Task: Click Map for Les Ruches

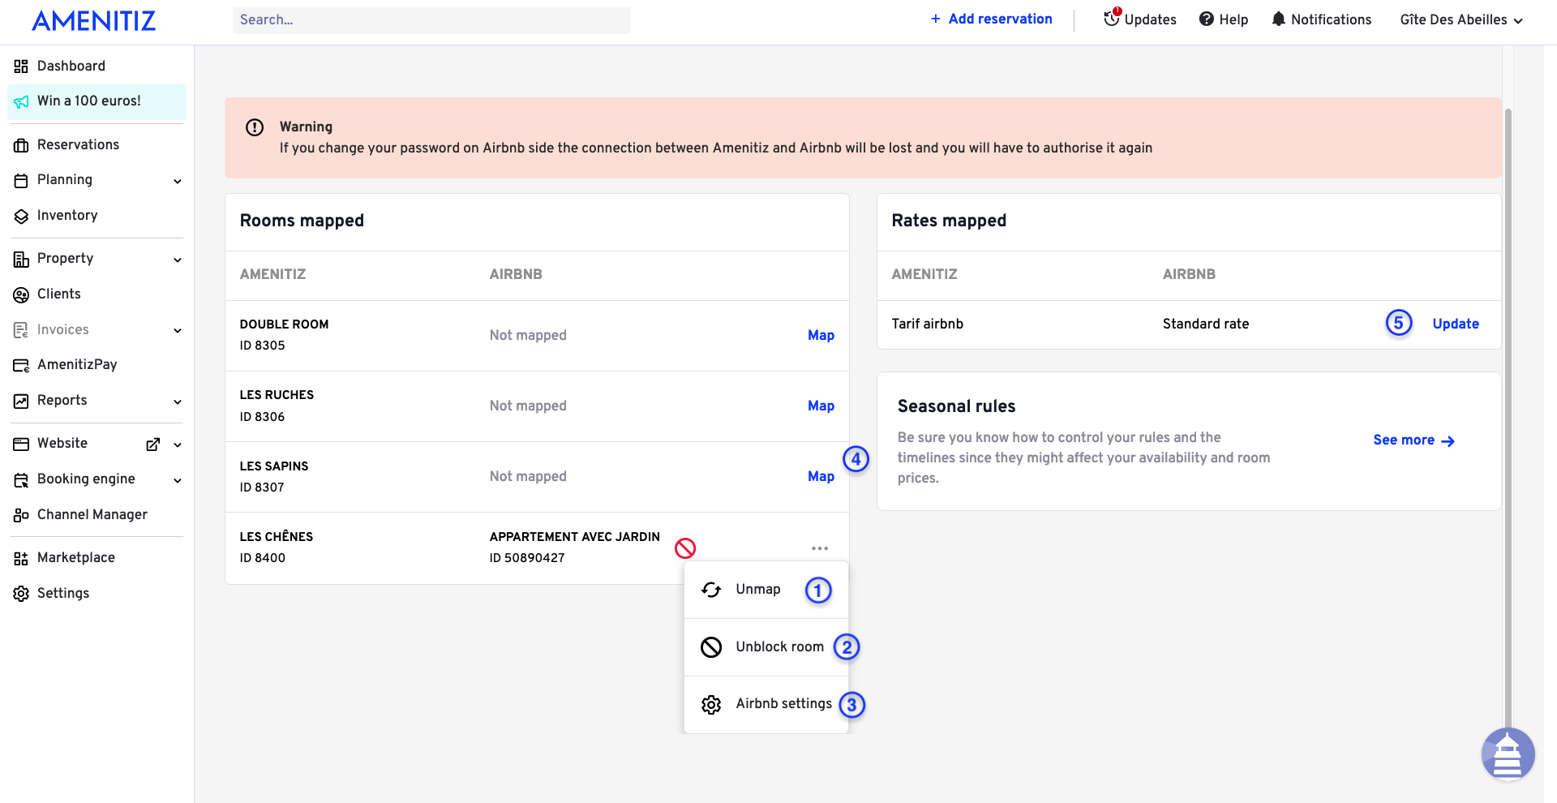Action: click(x=821, y=406)
